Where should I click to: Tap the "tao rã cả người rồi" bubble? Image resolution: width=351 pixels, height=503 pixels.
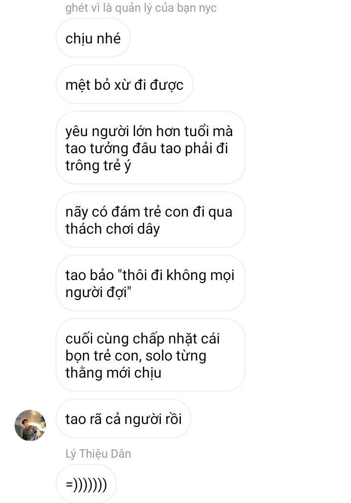123,419
